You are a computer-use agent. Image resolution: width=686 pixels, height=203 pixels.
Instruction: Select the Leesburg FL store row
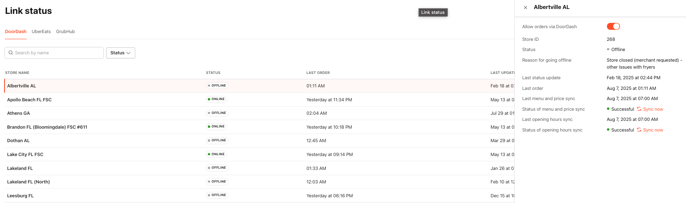(259, 196)
